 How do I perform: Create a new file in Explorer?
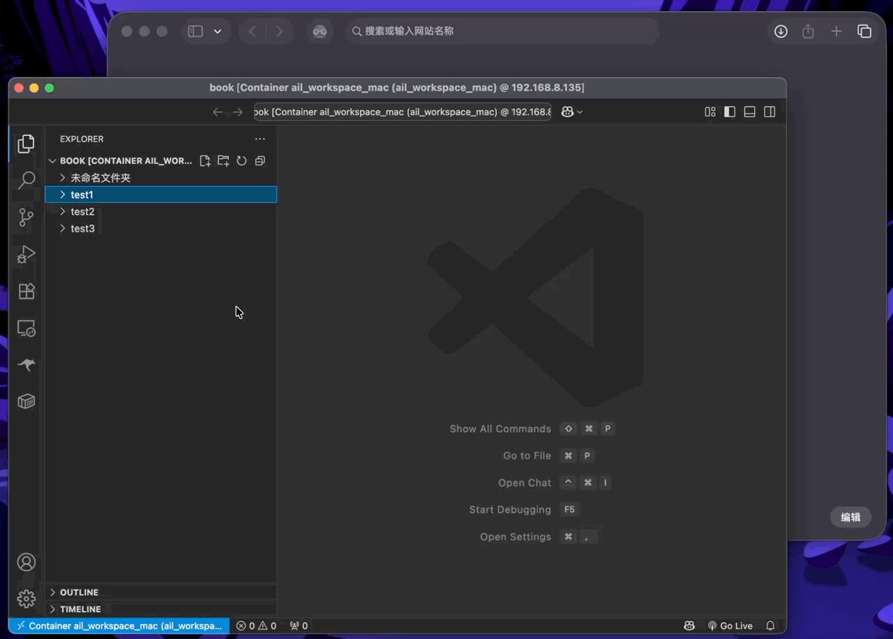tap(205, 160)
